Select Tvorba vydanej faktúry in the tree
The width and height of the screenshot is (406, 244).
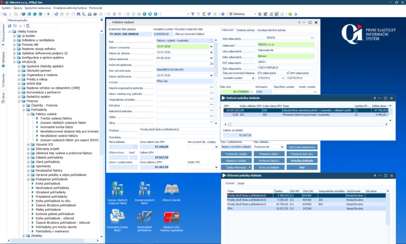click(56, 118)
